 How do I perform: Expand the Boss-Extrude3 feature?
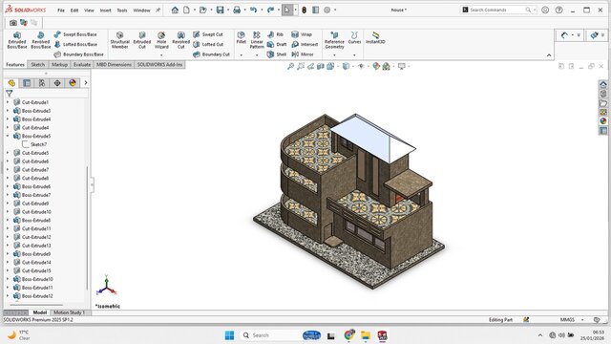(8, 111)
